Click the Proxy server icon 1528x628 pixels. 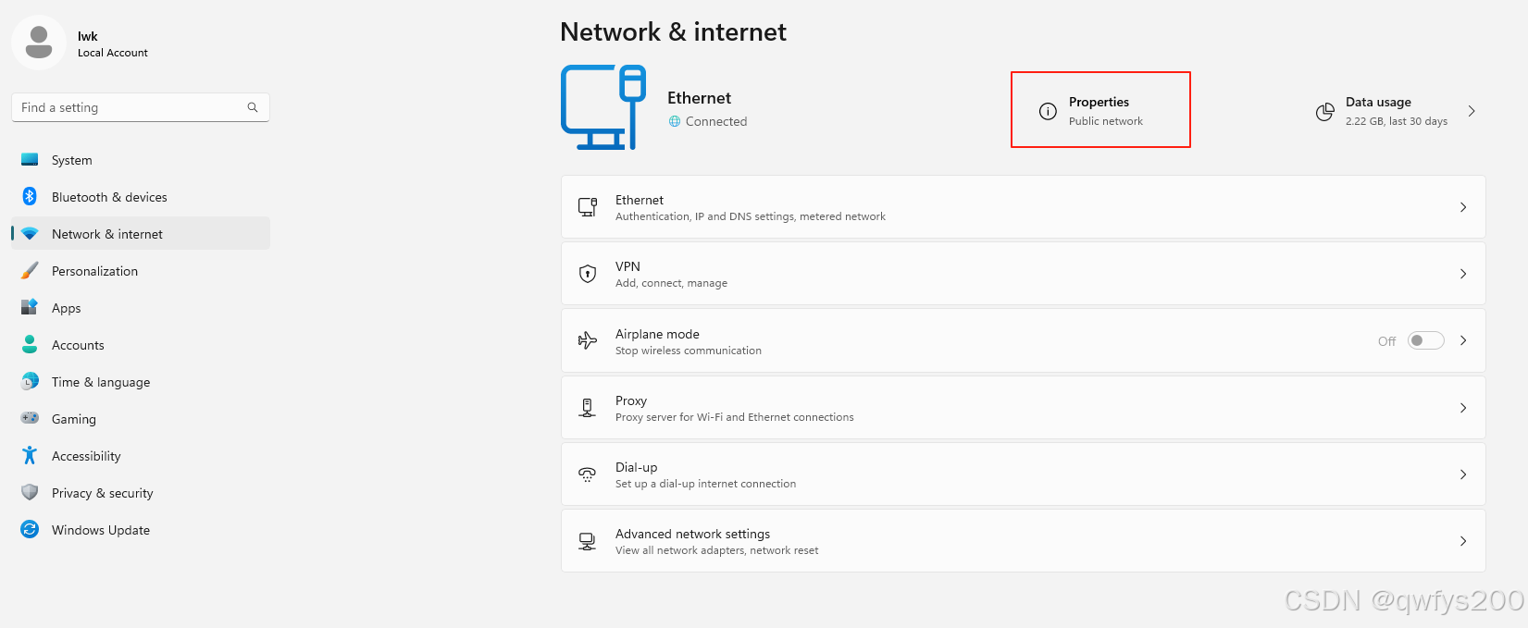click(588, 407)
